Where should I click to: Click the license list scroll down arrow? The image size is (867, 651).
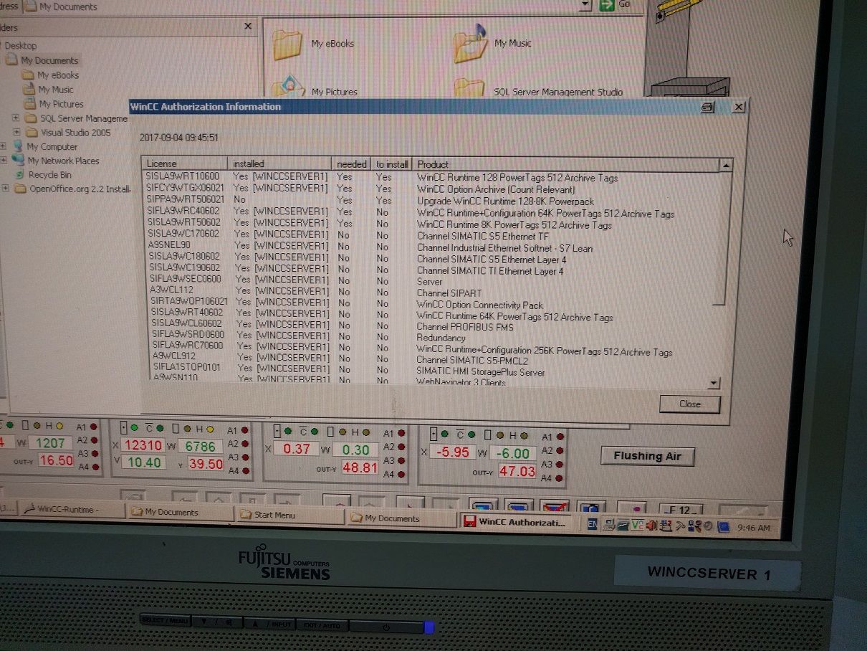click(x=713, y=384)
